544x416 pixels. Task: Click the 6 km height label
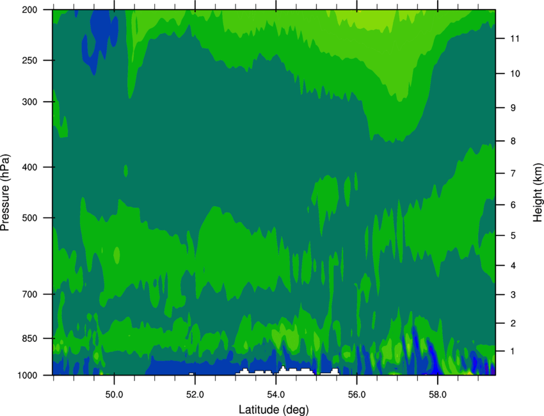click(x=513, y=205)
